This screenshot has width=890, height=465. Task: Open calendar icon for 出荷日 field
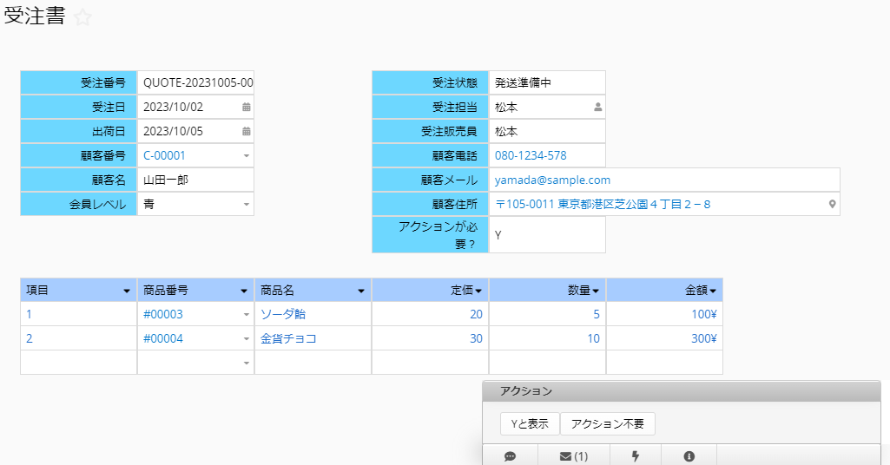[246, 132]
